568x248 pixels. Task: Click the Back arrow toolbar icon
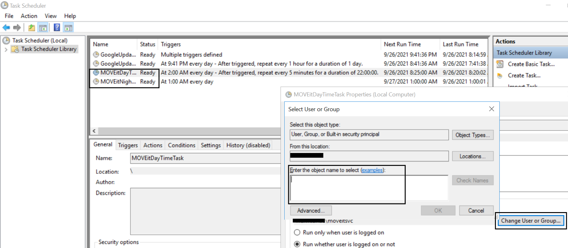point(6,28)
